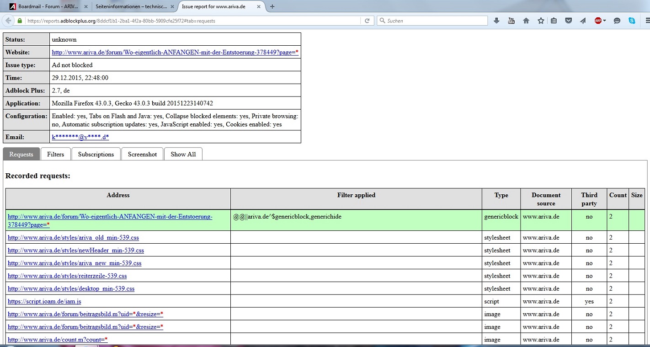The image size is (650, 347).
Task: Open desktop_min-539.css link
Action: click(71, 289)
